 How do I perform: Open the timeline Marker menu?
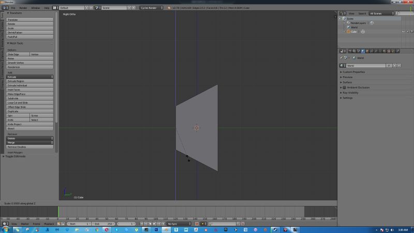(25, 224)
